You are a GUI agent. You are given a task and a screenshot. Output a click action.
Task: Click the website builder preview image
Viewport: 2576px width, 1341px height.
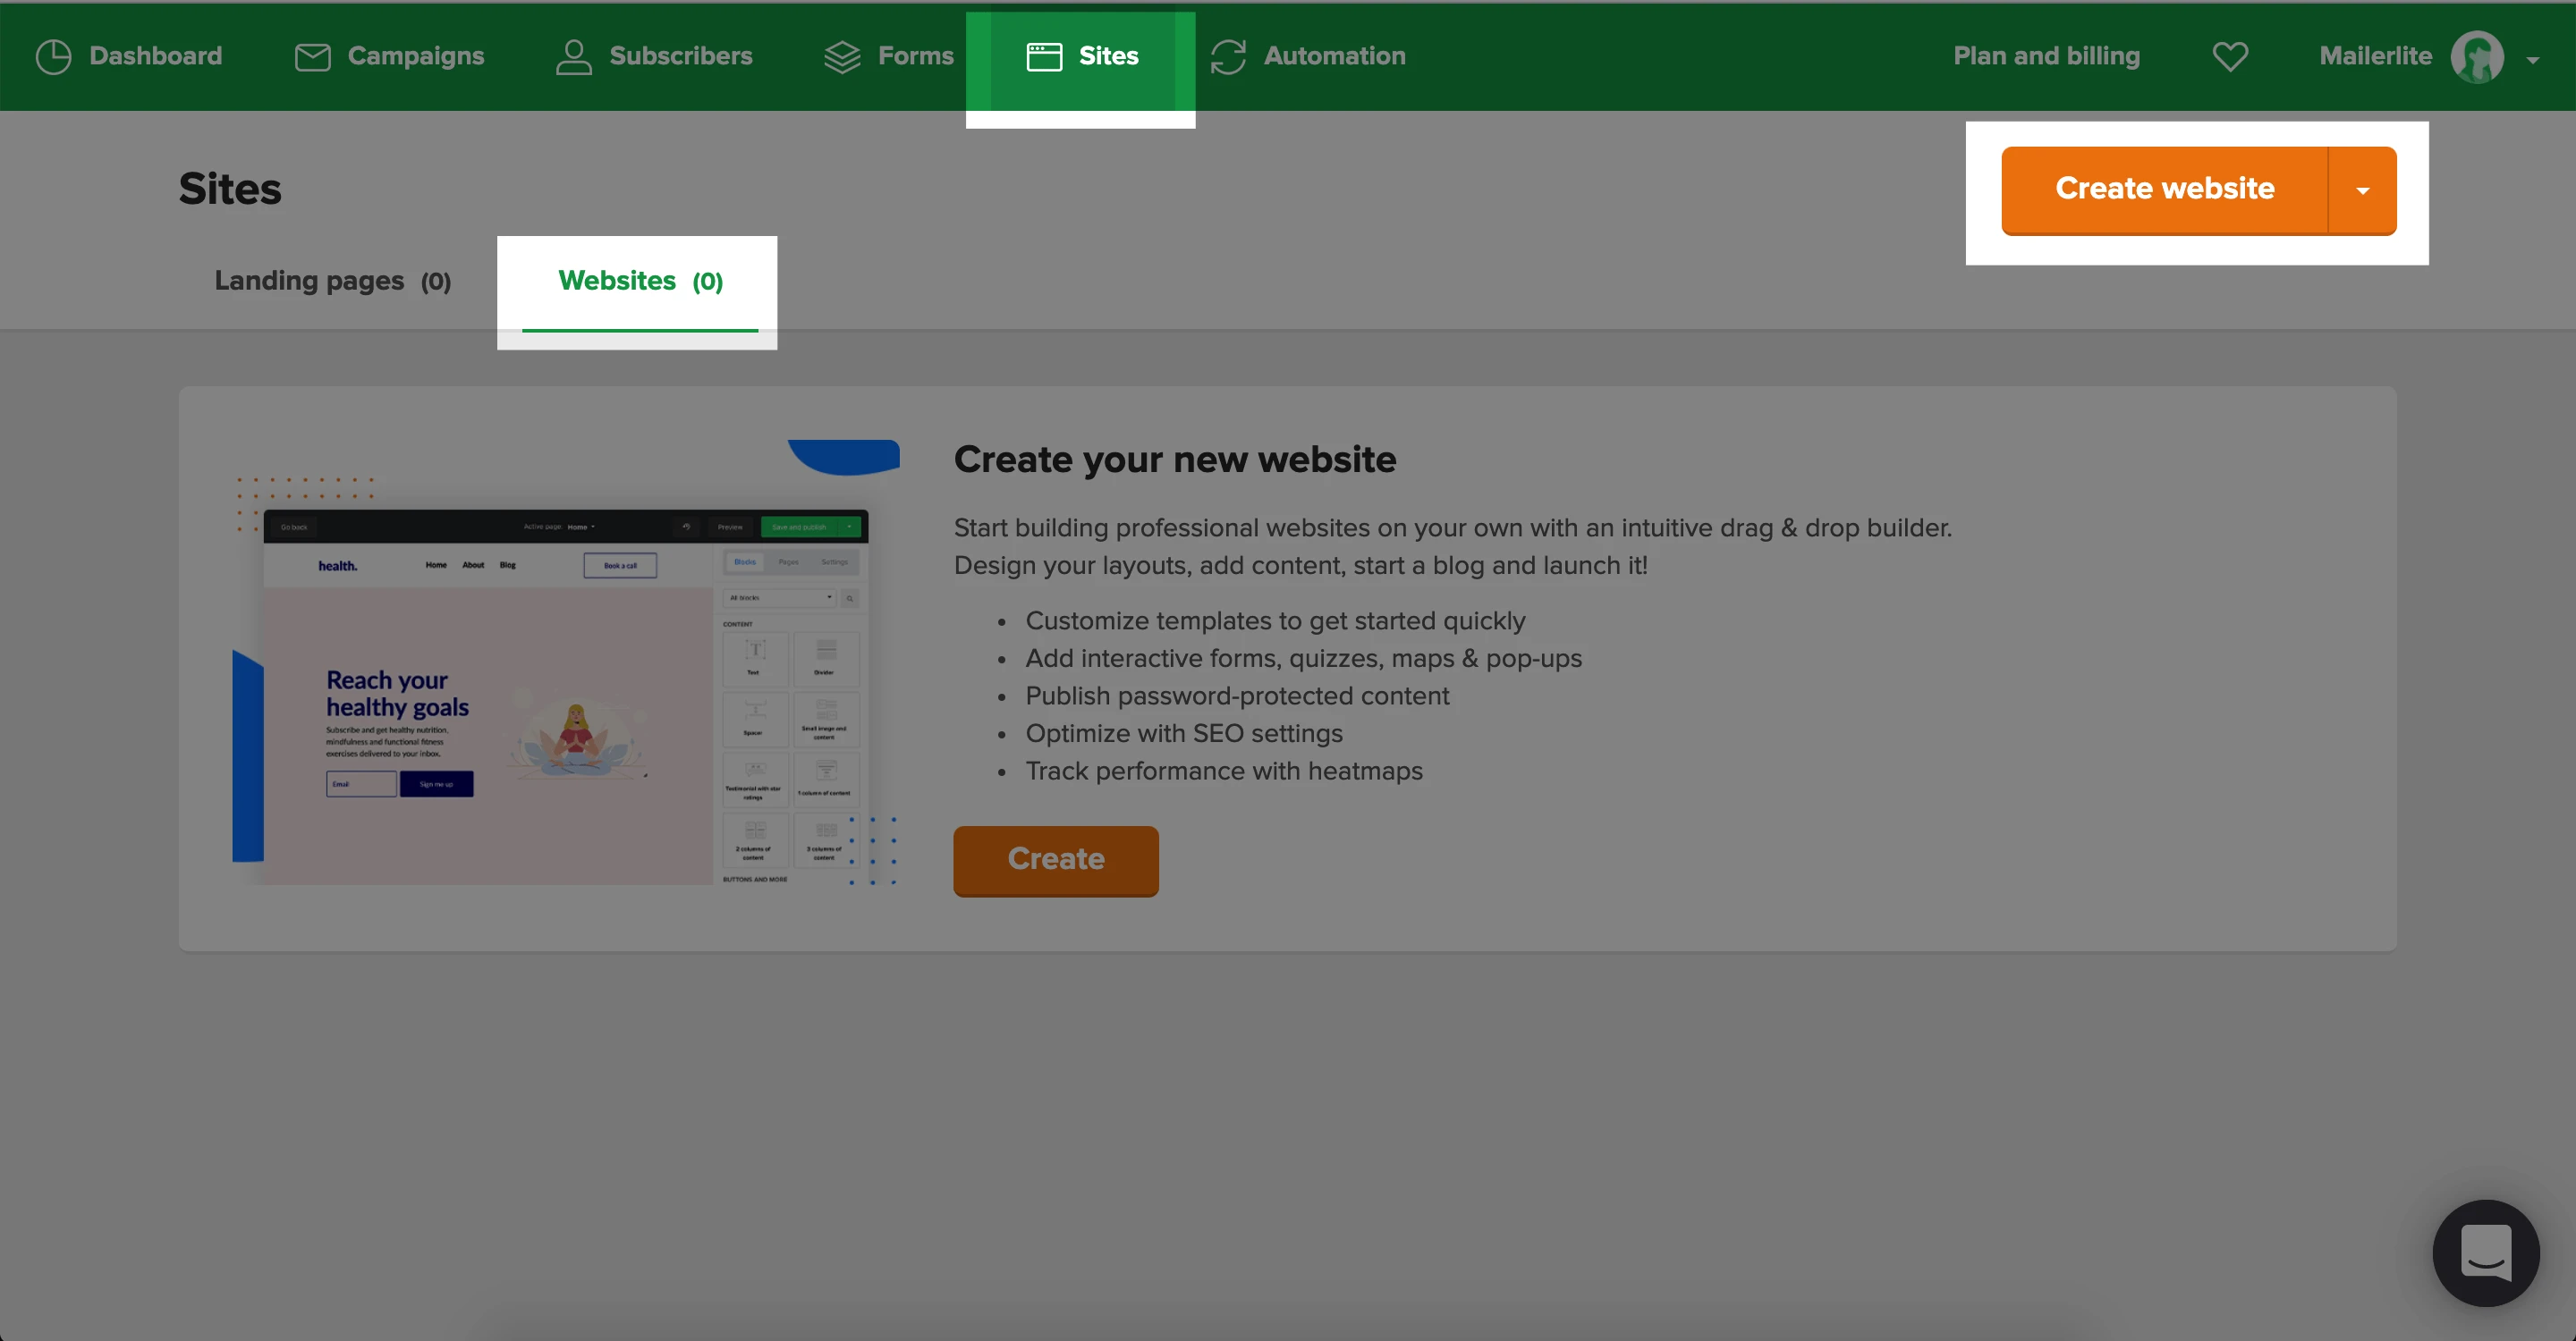coord(565,689)
